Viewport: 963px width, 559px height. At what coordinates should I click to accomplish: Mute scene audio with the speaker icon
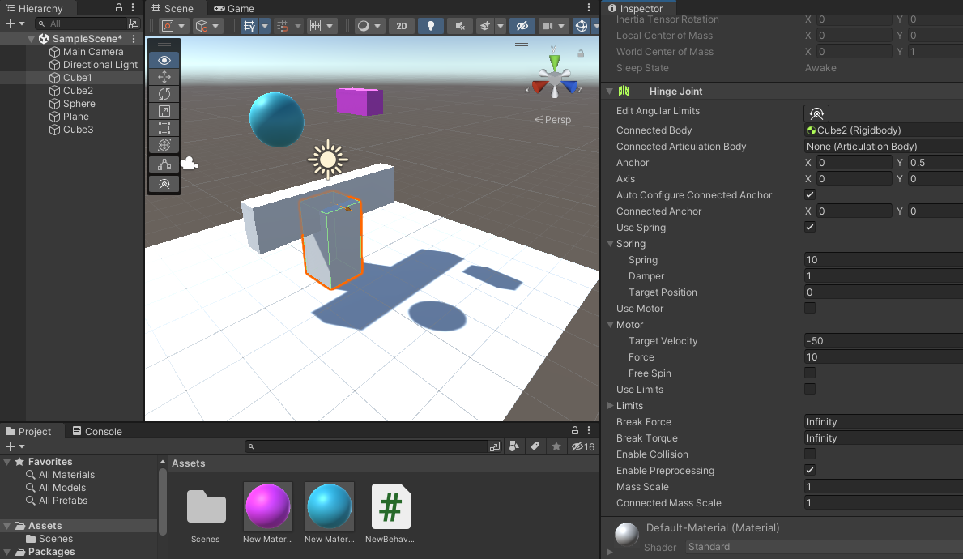click(x=460, y=26)
